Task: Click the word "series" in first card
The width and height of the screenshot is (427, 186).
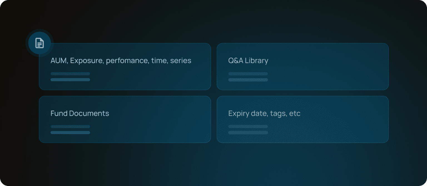Action: tap(181, 61)
